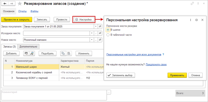The height and width of the screenshot is (102, 208).
Task: Click the Добавить button
Action: tap(11, 53)
